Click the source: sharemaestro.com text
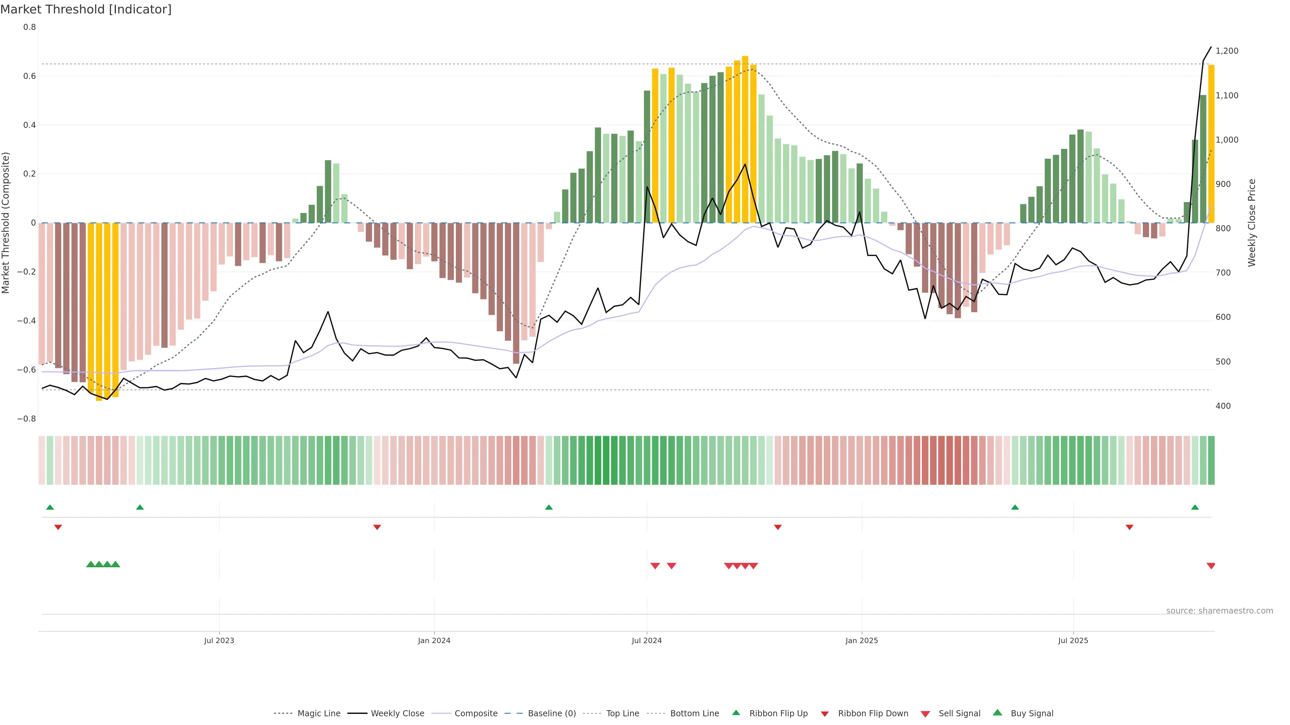Screen dimensions: 1290x725 (1219, 611)
